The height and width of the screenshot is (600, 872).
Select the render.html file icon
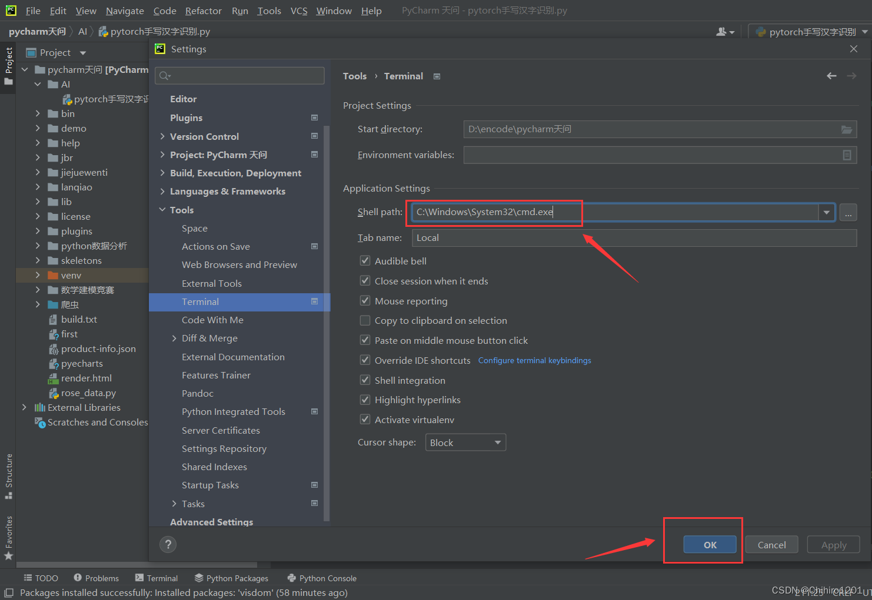point(53,378)
